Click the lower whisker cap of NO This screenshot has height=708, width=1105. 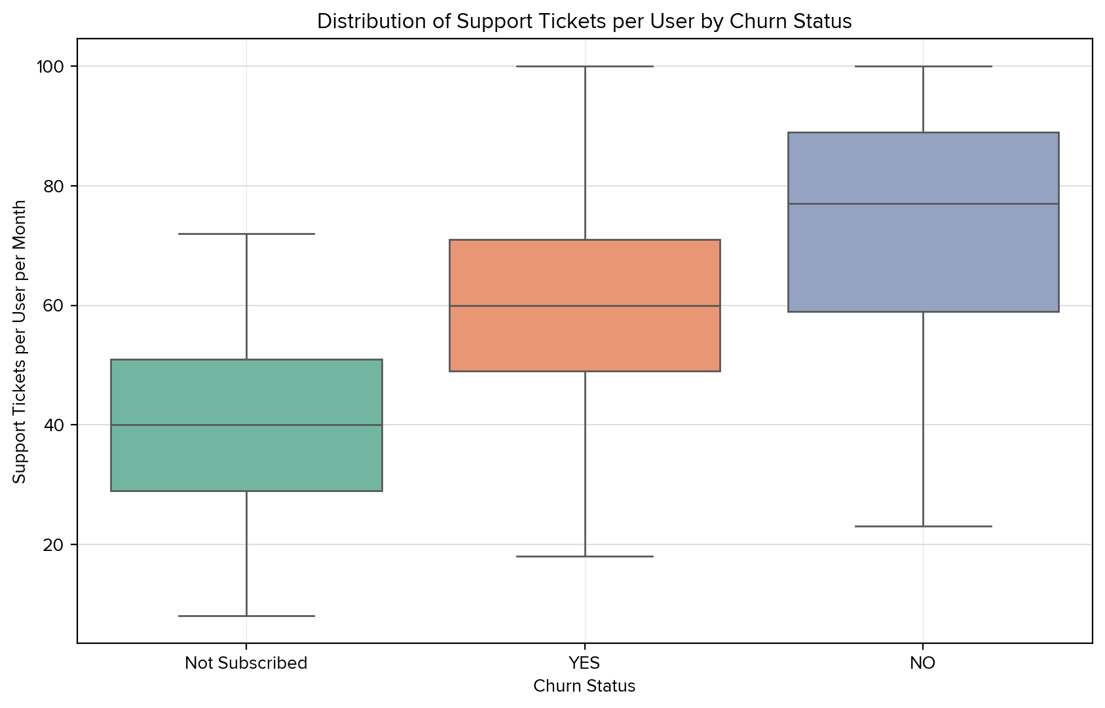(923, 526)
